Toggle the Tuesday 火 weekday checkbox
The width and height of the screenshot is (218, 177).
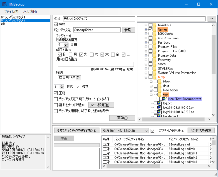point(81,55)
